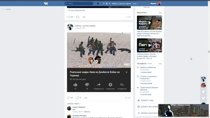Skip to next track in header player

coord(109,4)
